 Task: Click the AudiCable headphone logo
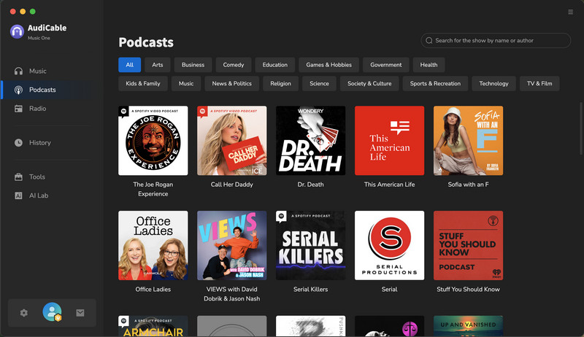pos(17,31)
